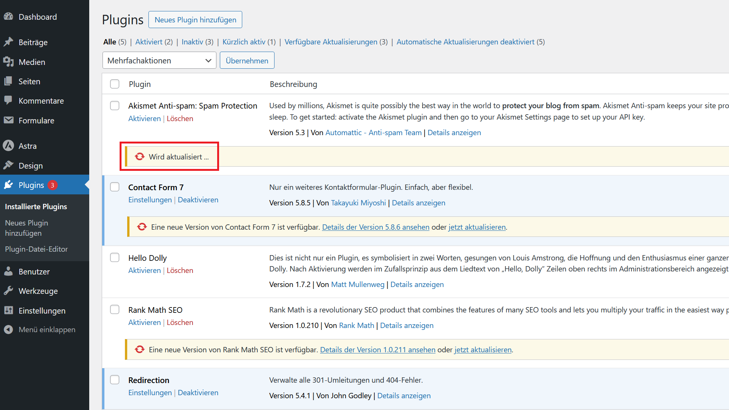Image resolution: width=729 pixels, height=410 pixels.
Task: Click the Einstellungen sliders icon
Action: tap(8, 311)
